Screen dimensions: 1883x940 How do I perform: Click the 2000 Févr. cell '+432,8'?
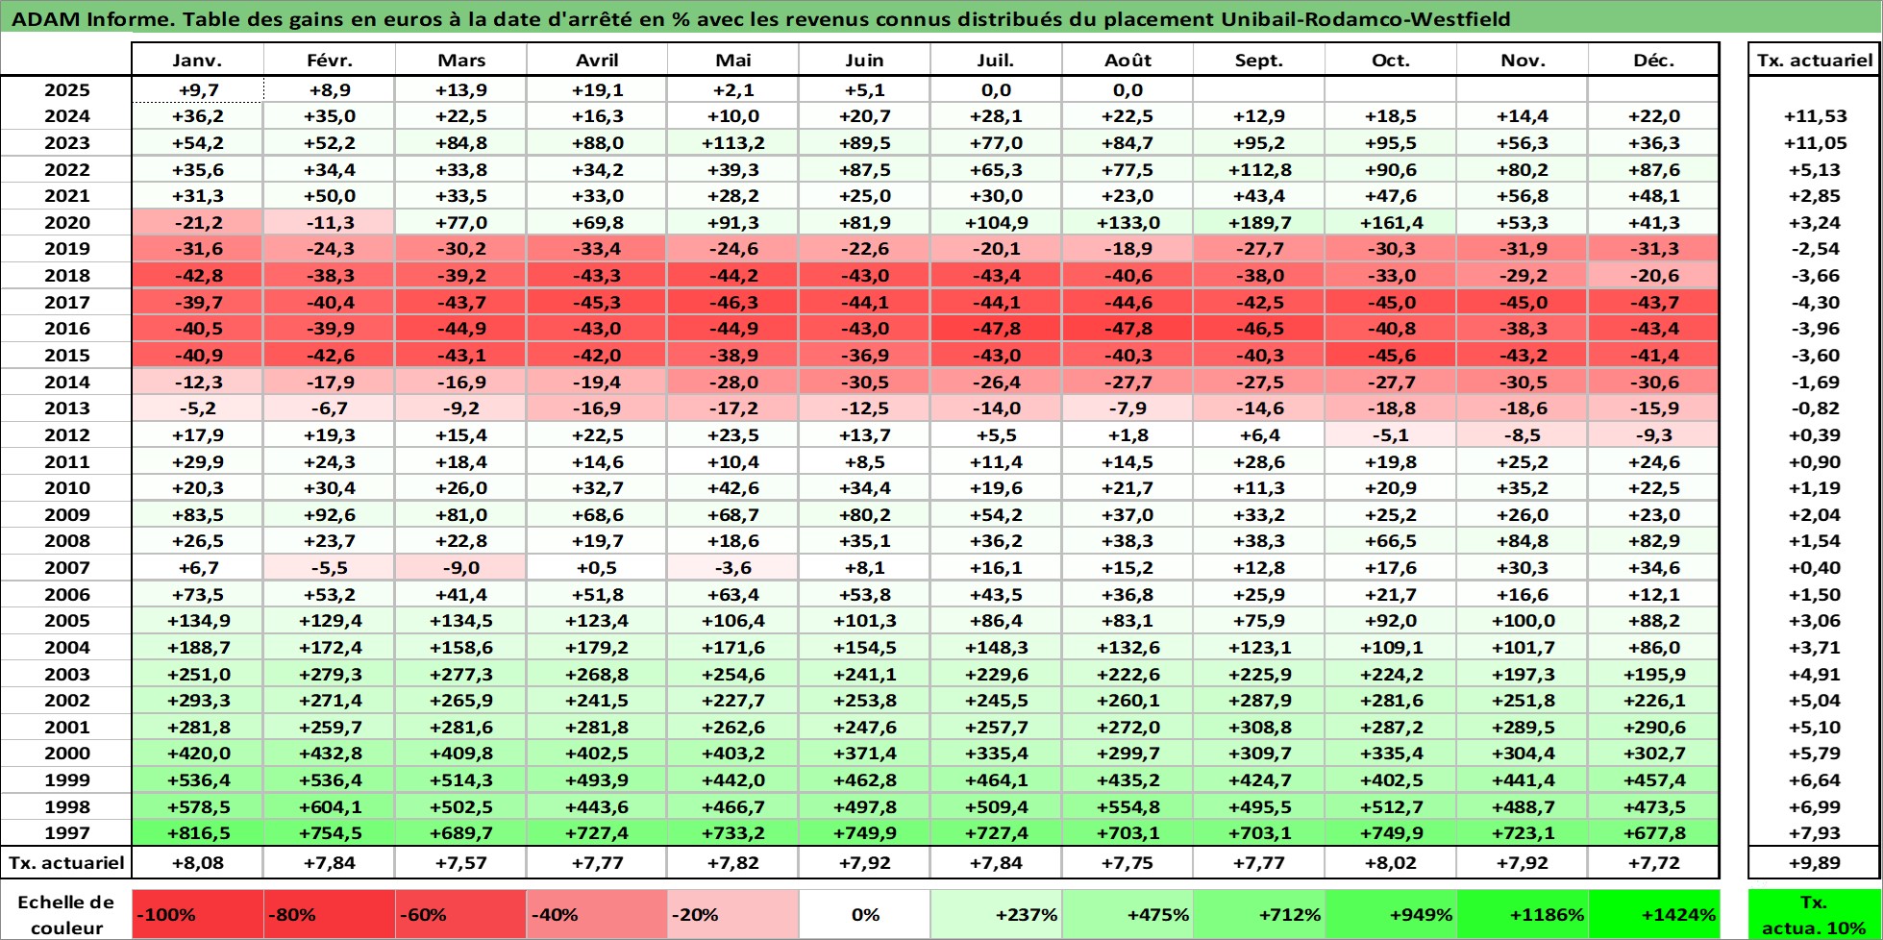[x=330, y=753]
